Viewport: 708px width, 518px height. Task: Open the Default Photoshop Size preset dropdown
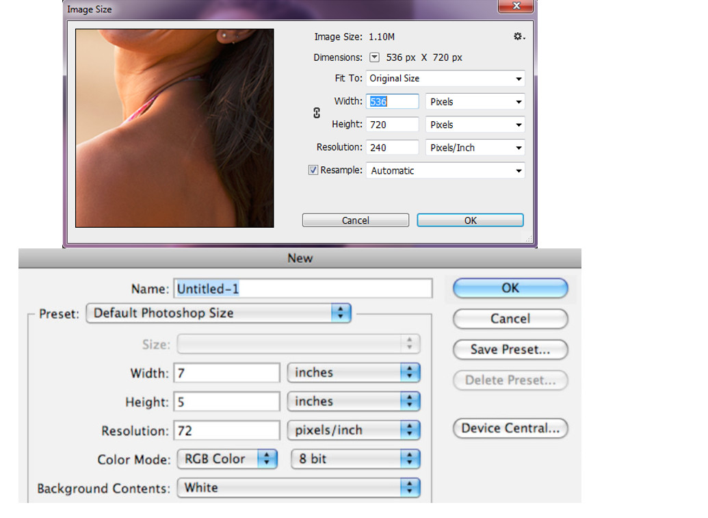coord(218,313)
